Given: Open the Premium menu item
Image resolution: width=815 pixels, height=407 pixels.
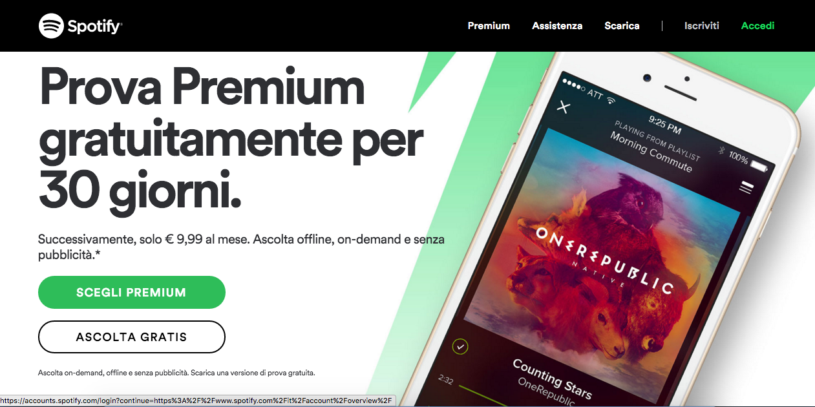Looking at the screenshot, I should tap(489, 26).
